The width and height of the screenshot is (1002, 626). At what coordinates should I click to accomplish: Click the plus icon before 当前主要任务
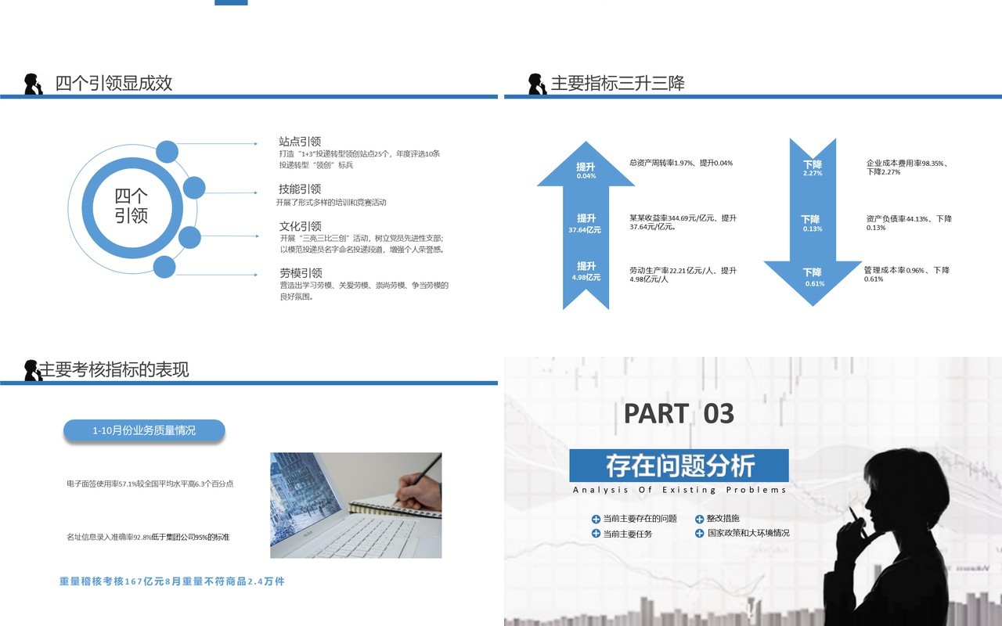[x=597, y=534]
